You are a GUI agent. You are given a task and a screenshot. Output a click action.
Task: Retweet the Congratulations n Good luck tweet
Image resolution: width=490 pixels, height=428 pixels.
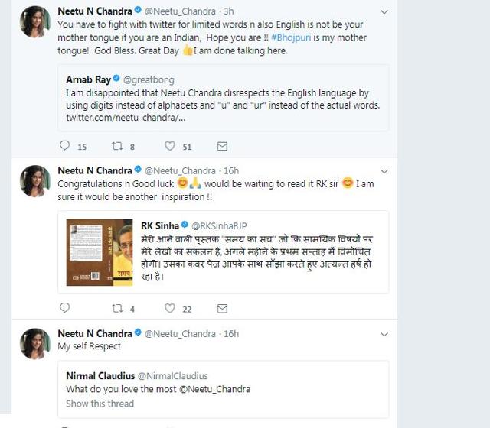click(118, 309)
